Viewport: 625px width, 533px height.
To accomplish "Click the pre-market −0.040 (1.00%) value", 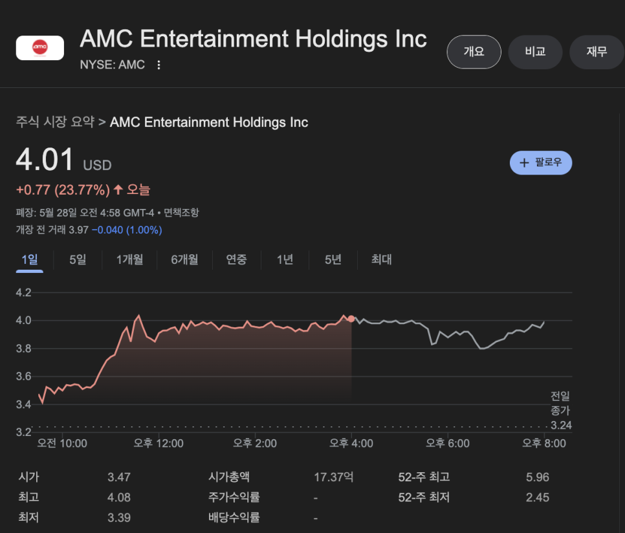I will tap(127, 230).
